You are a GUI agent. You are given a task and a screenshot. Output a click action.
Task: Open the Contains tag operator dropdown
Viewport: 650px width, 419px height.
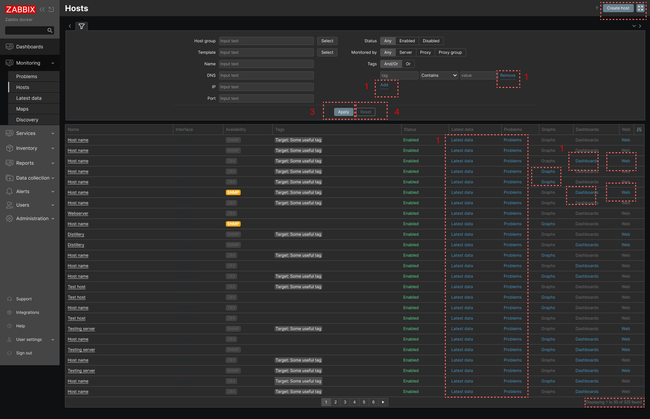coord(439,75)
